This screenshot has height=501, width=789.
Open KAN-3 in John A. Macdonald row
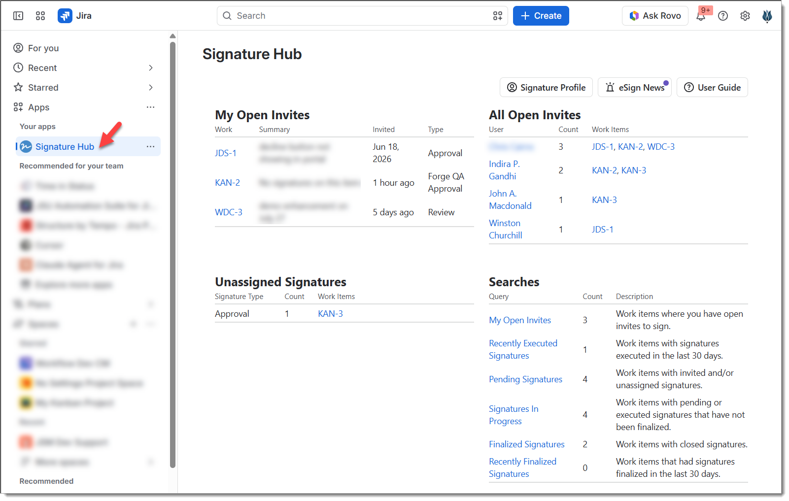click(604, 200)
